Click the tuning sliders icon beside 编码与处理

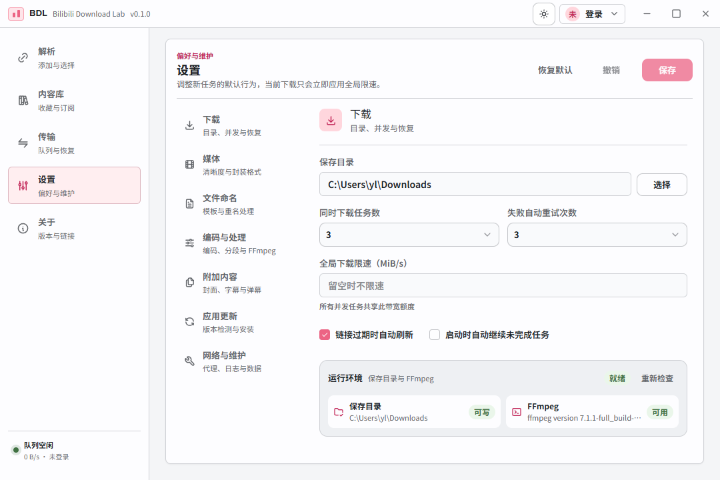coord(189,243)
